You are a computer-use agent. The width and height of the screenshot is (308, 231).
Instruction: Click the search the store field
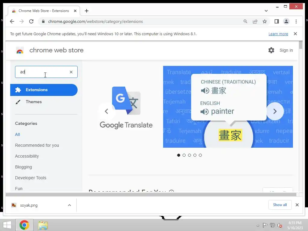point(46,72)
